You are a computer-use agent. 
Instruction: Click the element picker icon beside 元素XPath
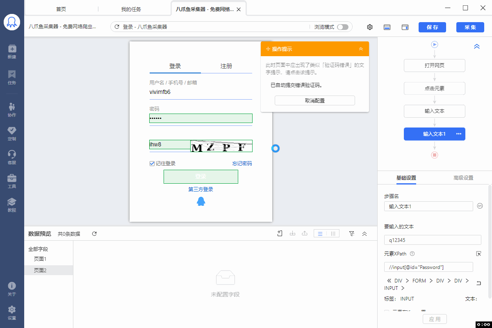(478, 254)
